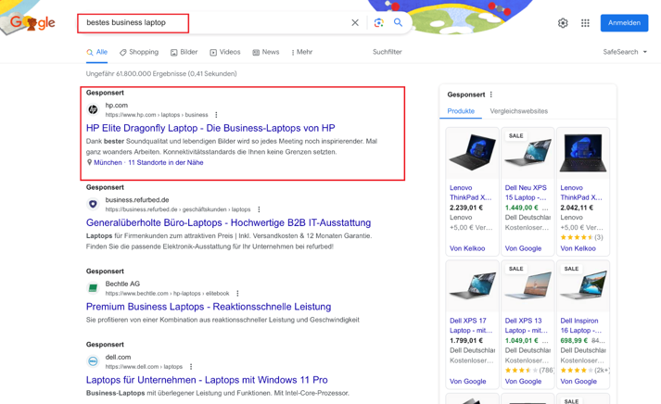Click the location pin icon before München
This screenshot has width=661, height=404.
click(x=89, y=162)
